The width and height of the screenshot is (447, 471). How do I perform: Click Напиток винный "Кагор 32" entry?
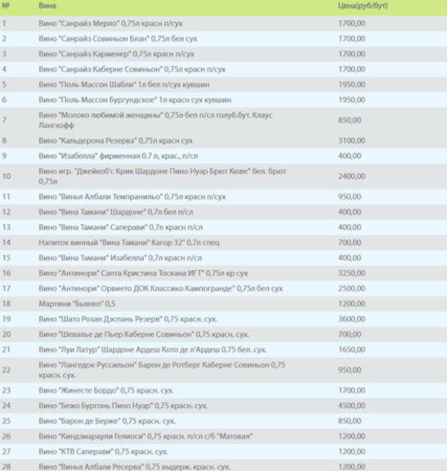click(x=129, y=242)
